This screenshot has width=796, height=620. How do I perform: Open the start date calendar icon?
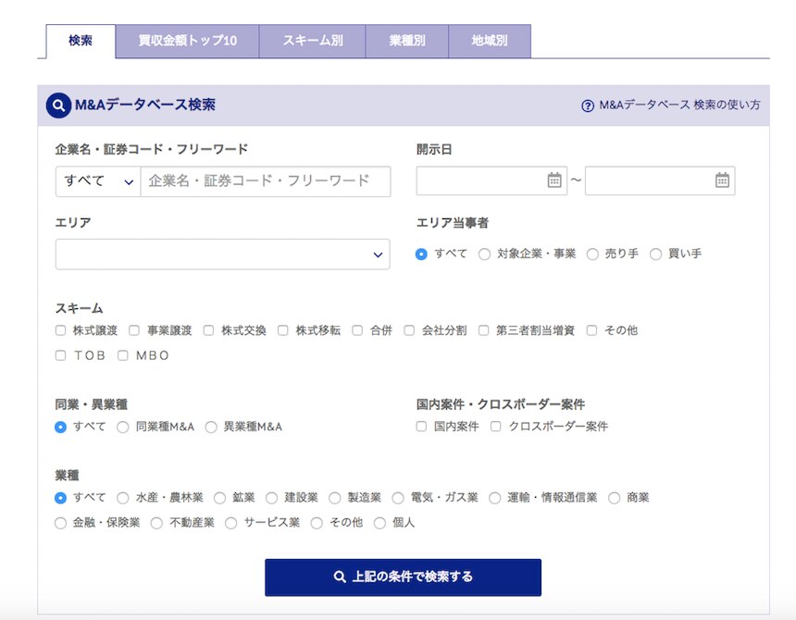[554, 180]
